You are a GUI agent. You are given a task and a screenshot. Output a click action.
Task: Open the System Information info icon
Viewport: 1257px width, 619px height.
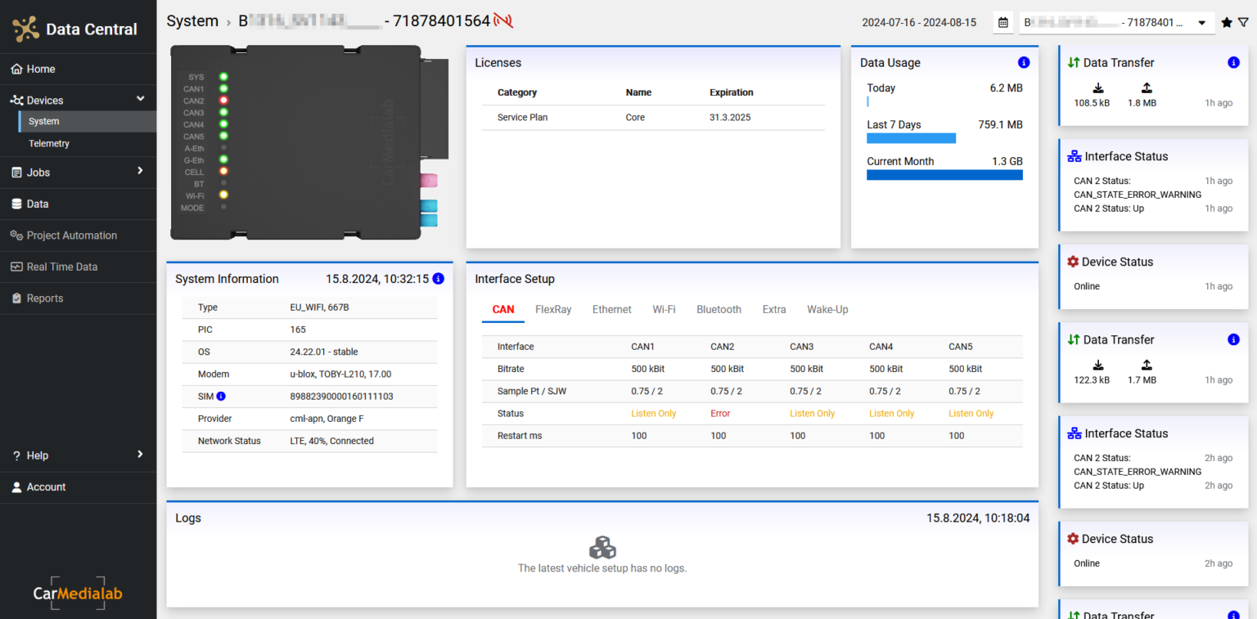pos(438,278)
